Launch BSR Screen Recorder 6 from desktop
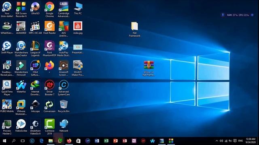Viewport: 259px width, 145px height. tap(21, 9)
